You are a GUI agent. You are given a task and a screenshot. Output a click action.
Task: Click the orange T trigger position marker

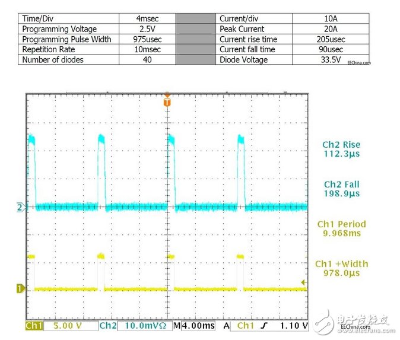point(167,103)
